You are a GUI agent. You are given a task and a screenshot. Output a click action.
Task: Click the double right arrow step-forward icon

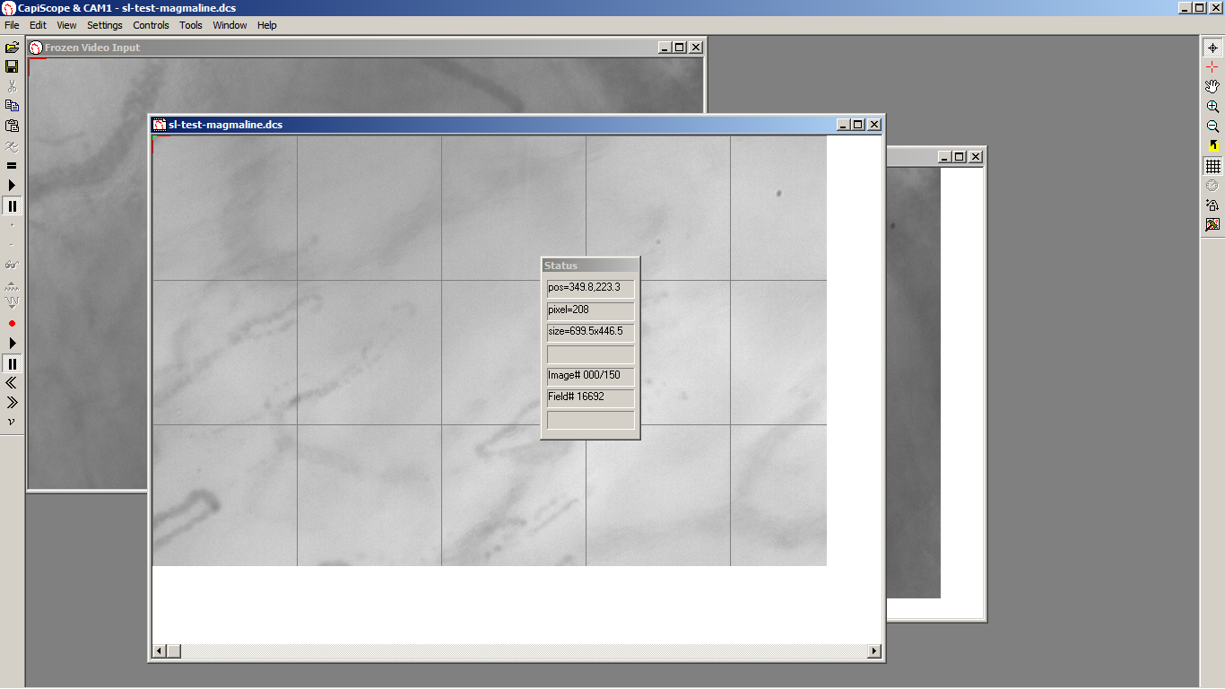coord(12,403)
